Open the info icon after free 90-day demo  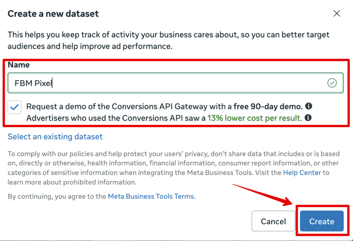[x=309, y=106]
